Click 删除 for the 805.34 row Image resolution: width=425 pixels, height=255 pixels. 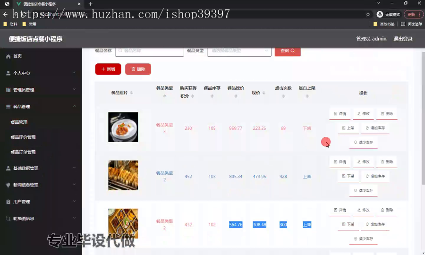(387, 162)
